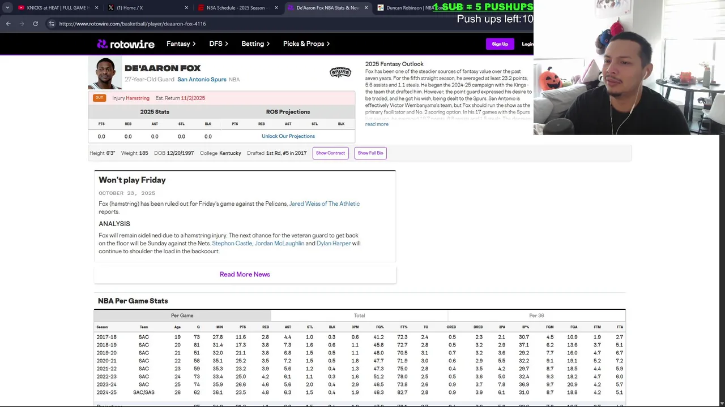Viewport: 725px width, 407px height.
Task: Click Unlock Our Projections link
Action: [288, 136]
